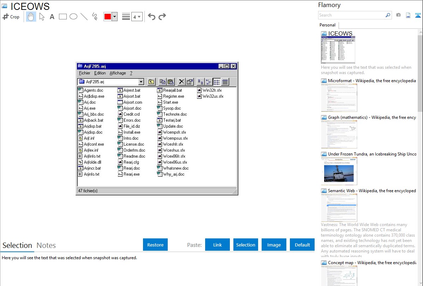Viewport: 423px width, 286px height.
Task: Click the camera capture icon
Action: [398, 15]
